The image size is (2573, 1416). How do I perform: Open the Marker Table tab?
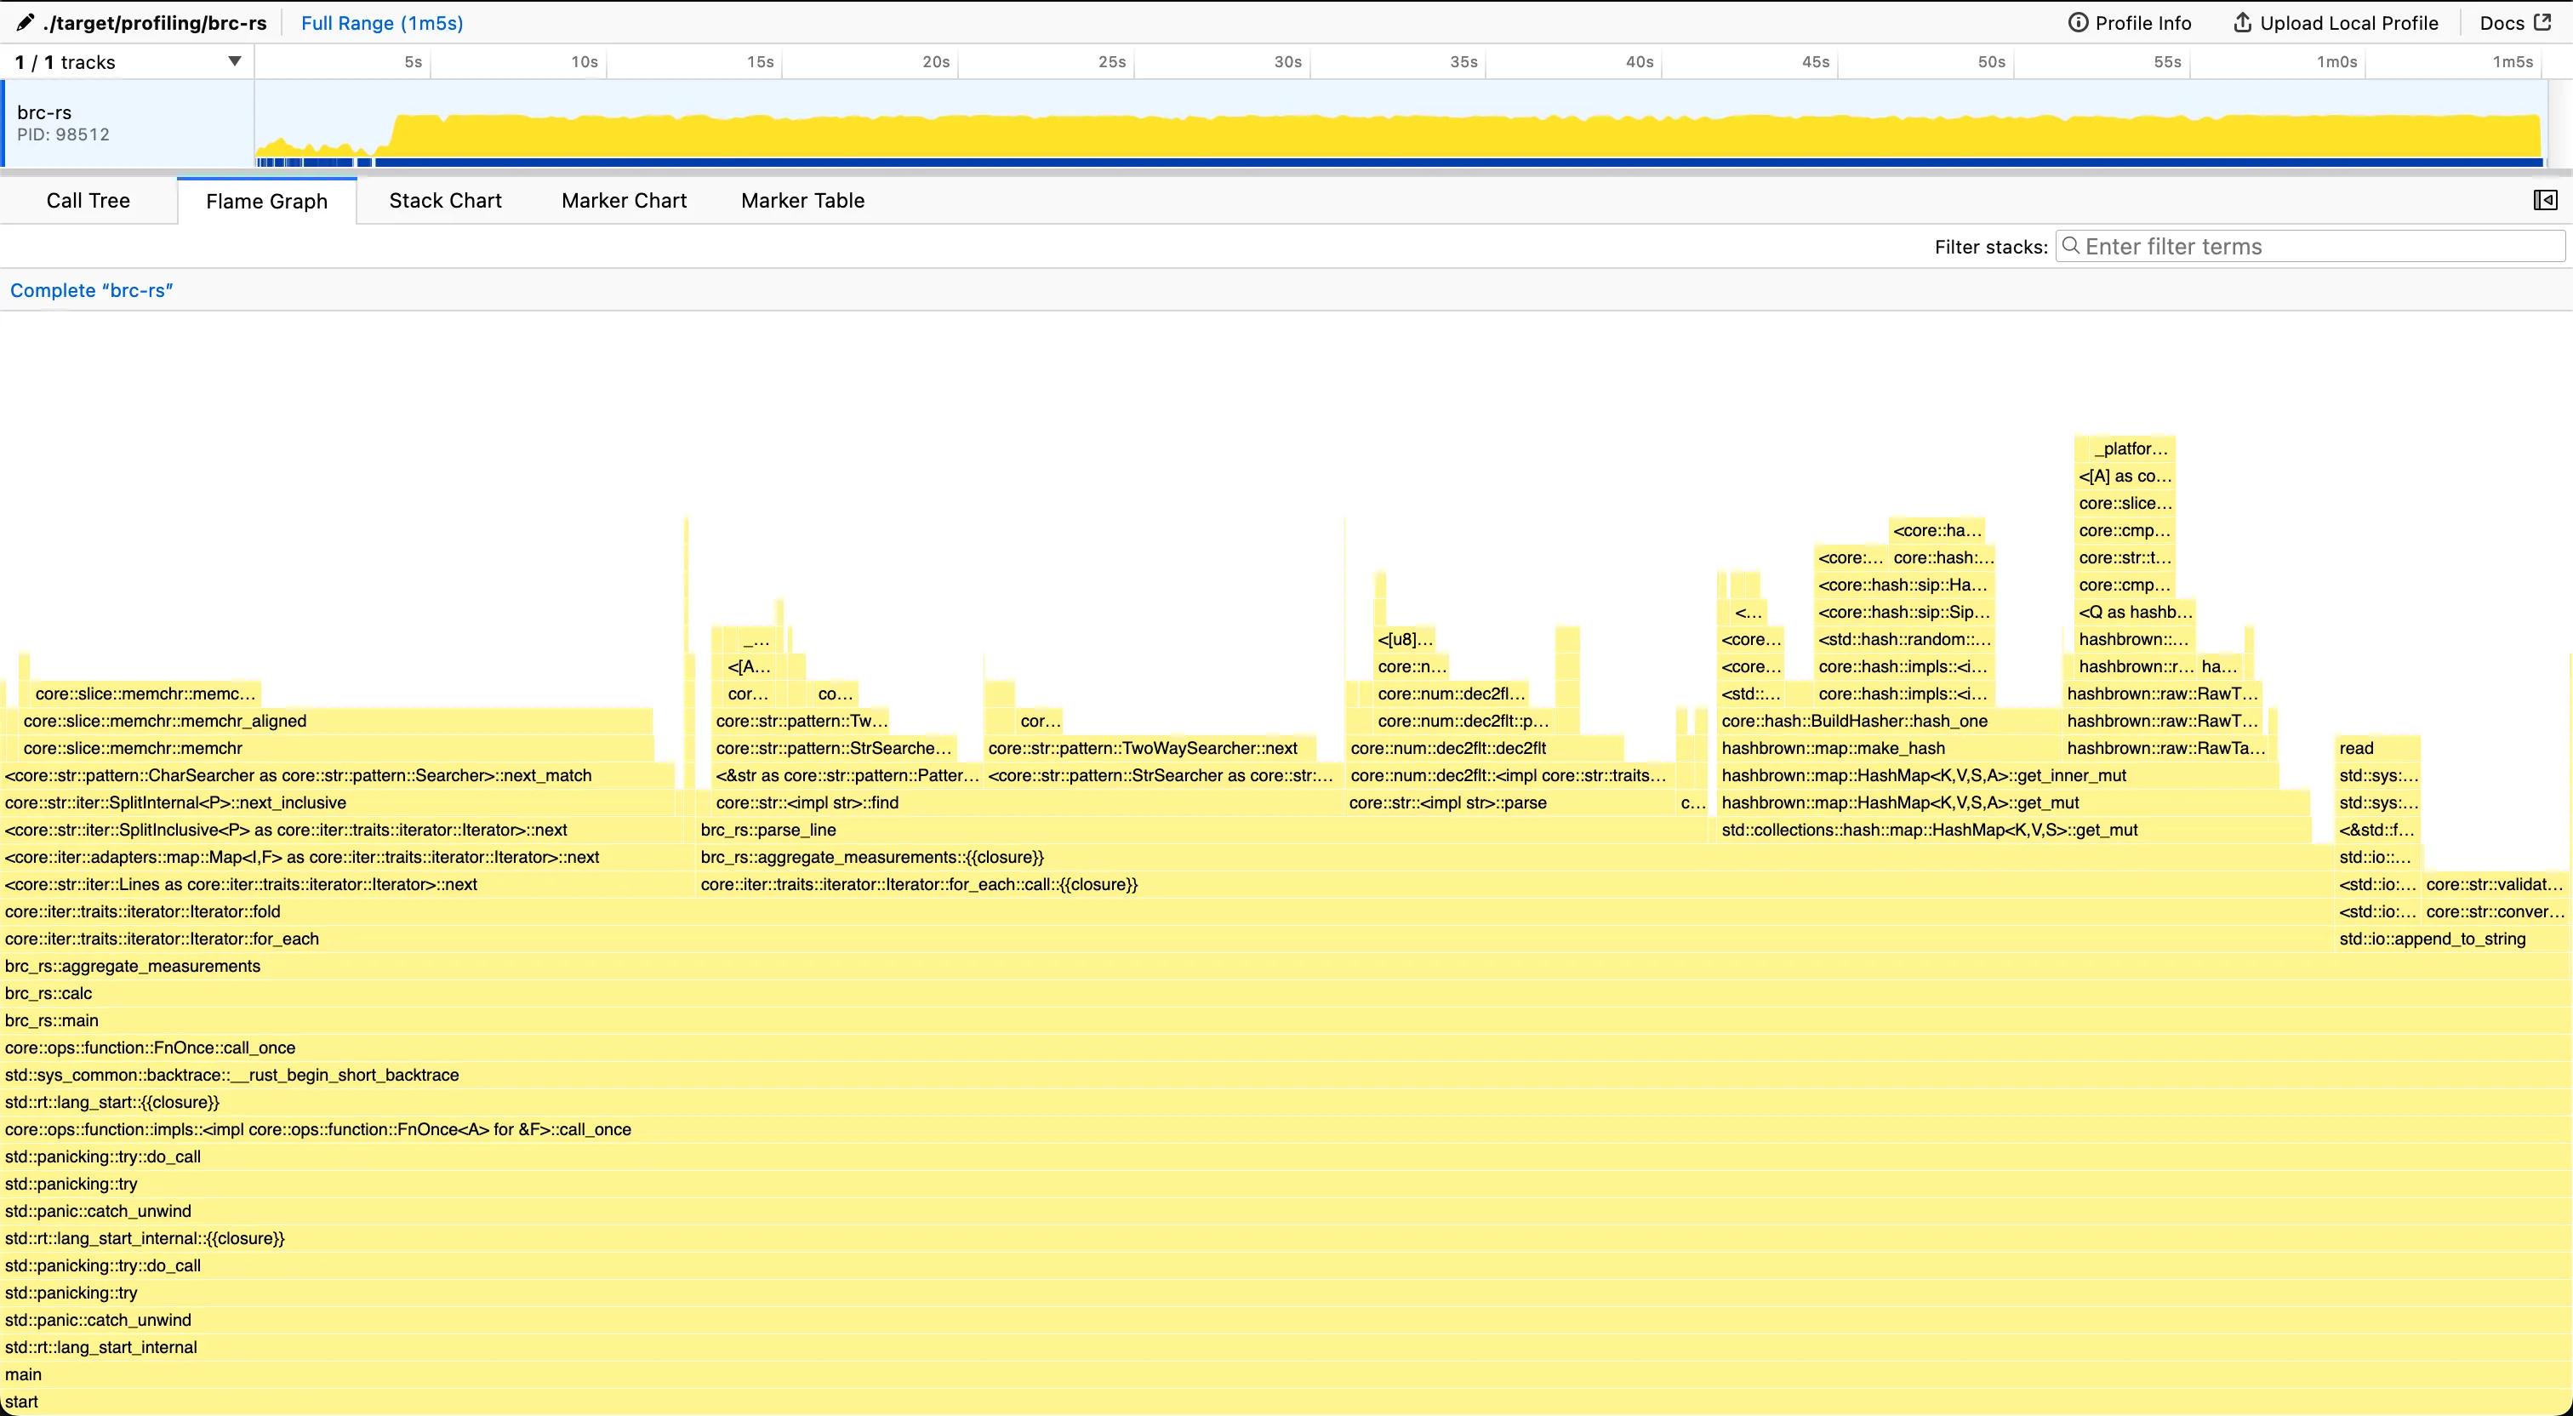[802, 200]
